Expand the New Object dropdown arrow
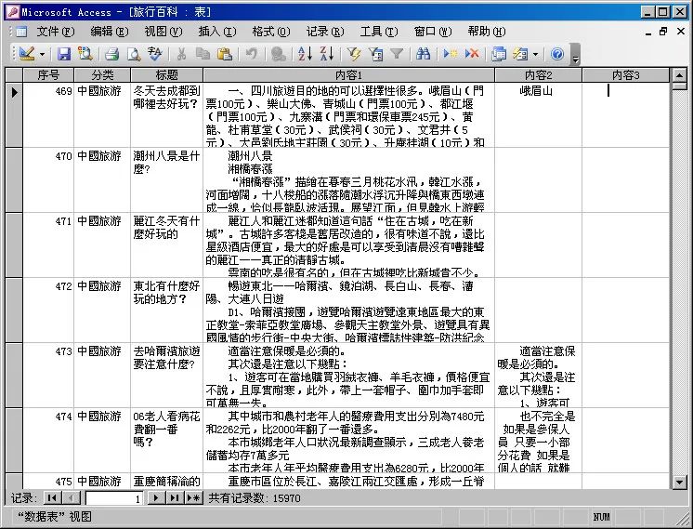This screenshot has width=693, height=529. [x=535, y=55]
